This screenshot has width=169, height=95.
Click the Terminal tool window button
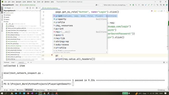tap(29, 90)
